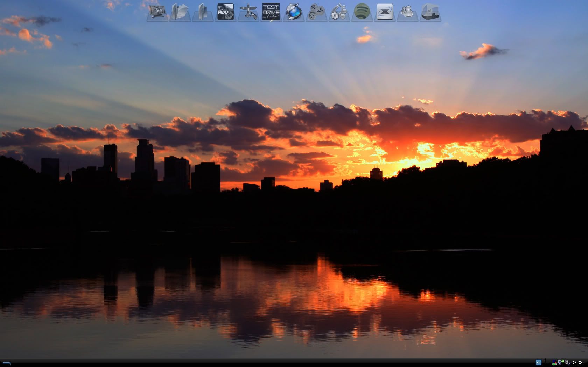
Task: Click the 20:06 taskbar clock
Action: coord(578,362)
